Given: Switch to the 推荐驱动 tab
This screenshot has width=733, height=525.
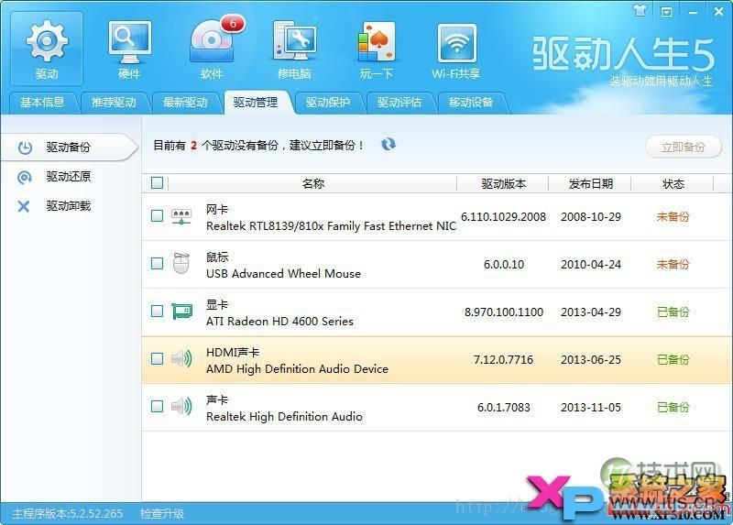Looking at the screenshot, I should (x=114, y=103).
